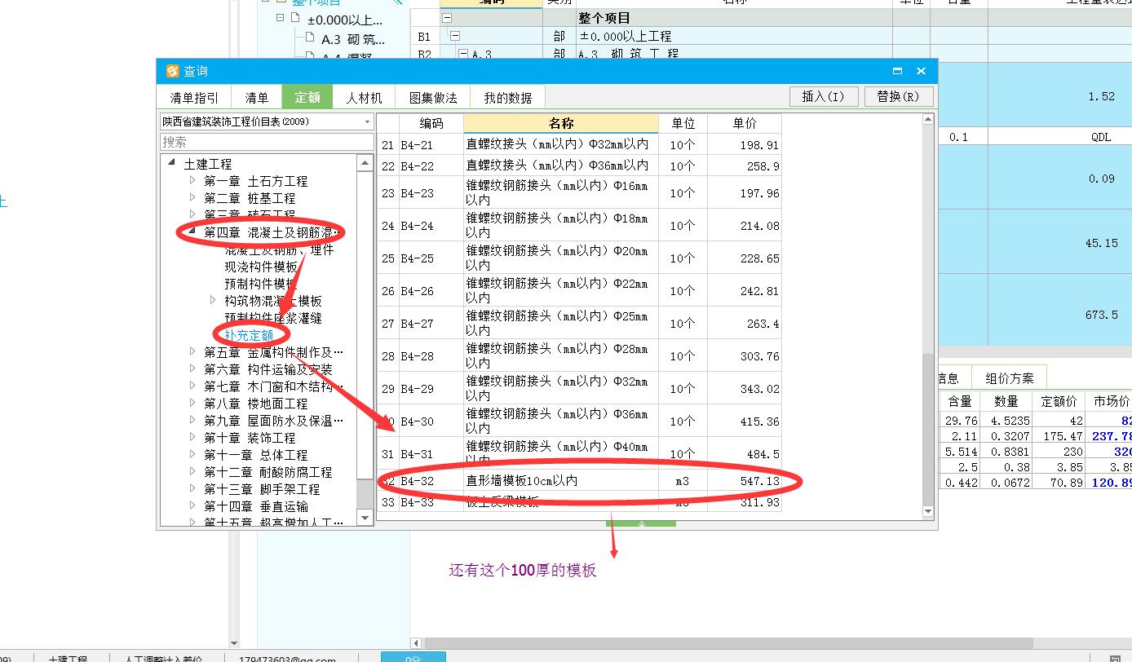Select 第七章 木门窗和木结构 item
Viewport: 1132px width, 662px height.
273,386
